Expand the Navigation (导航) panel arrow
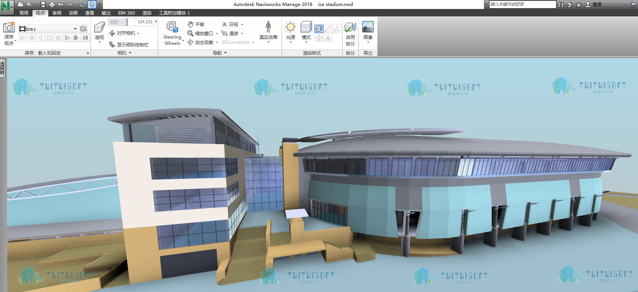 tap(226, 53)
